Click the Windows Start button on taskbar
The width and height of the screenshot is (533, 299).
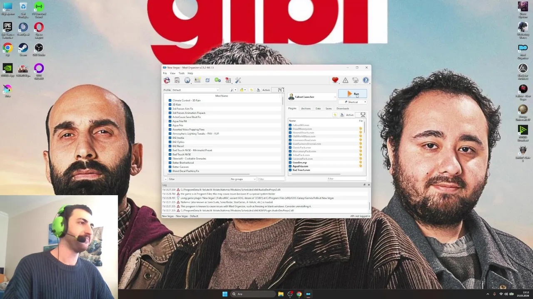pos(225,294)
